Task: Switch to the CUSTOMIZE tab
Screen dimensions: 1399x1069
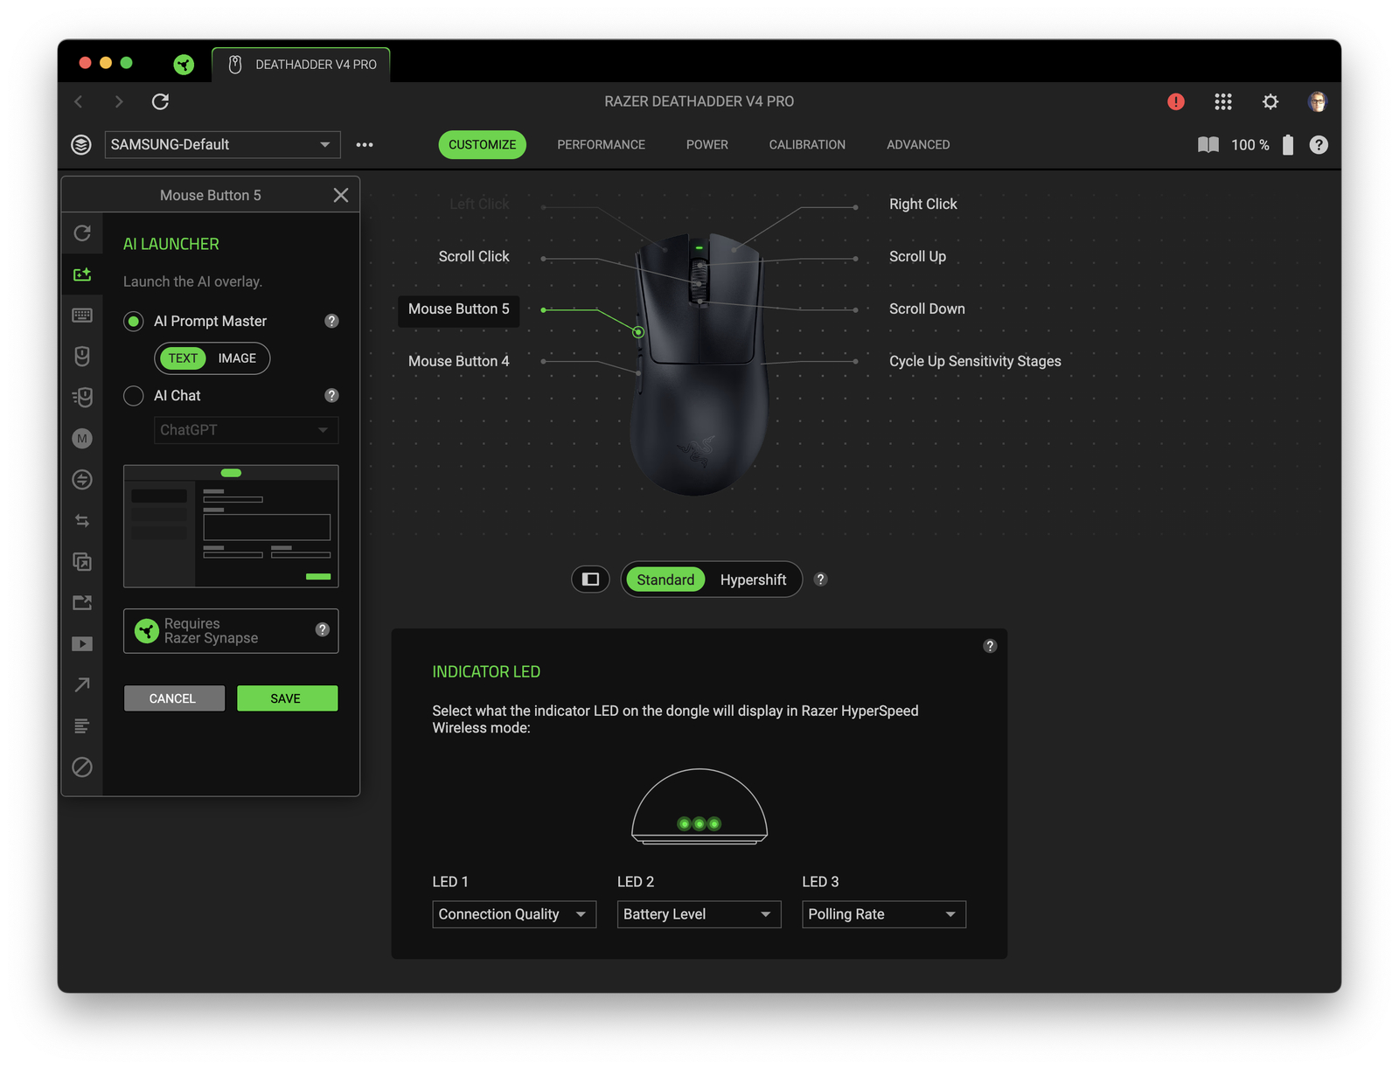Action: point(483,144)
